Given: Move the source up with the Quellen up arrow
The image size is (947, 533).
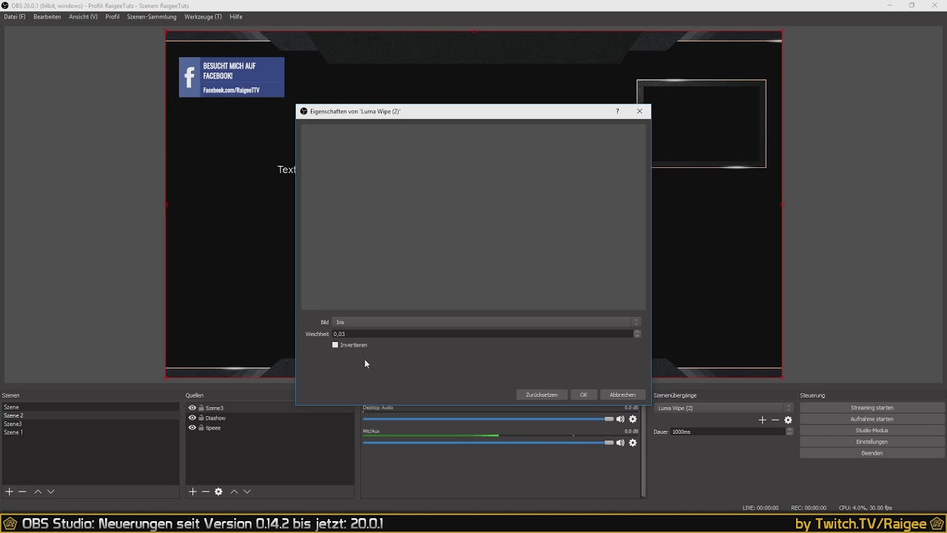Looking at the screenshot, I should coord(234,492).
